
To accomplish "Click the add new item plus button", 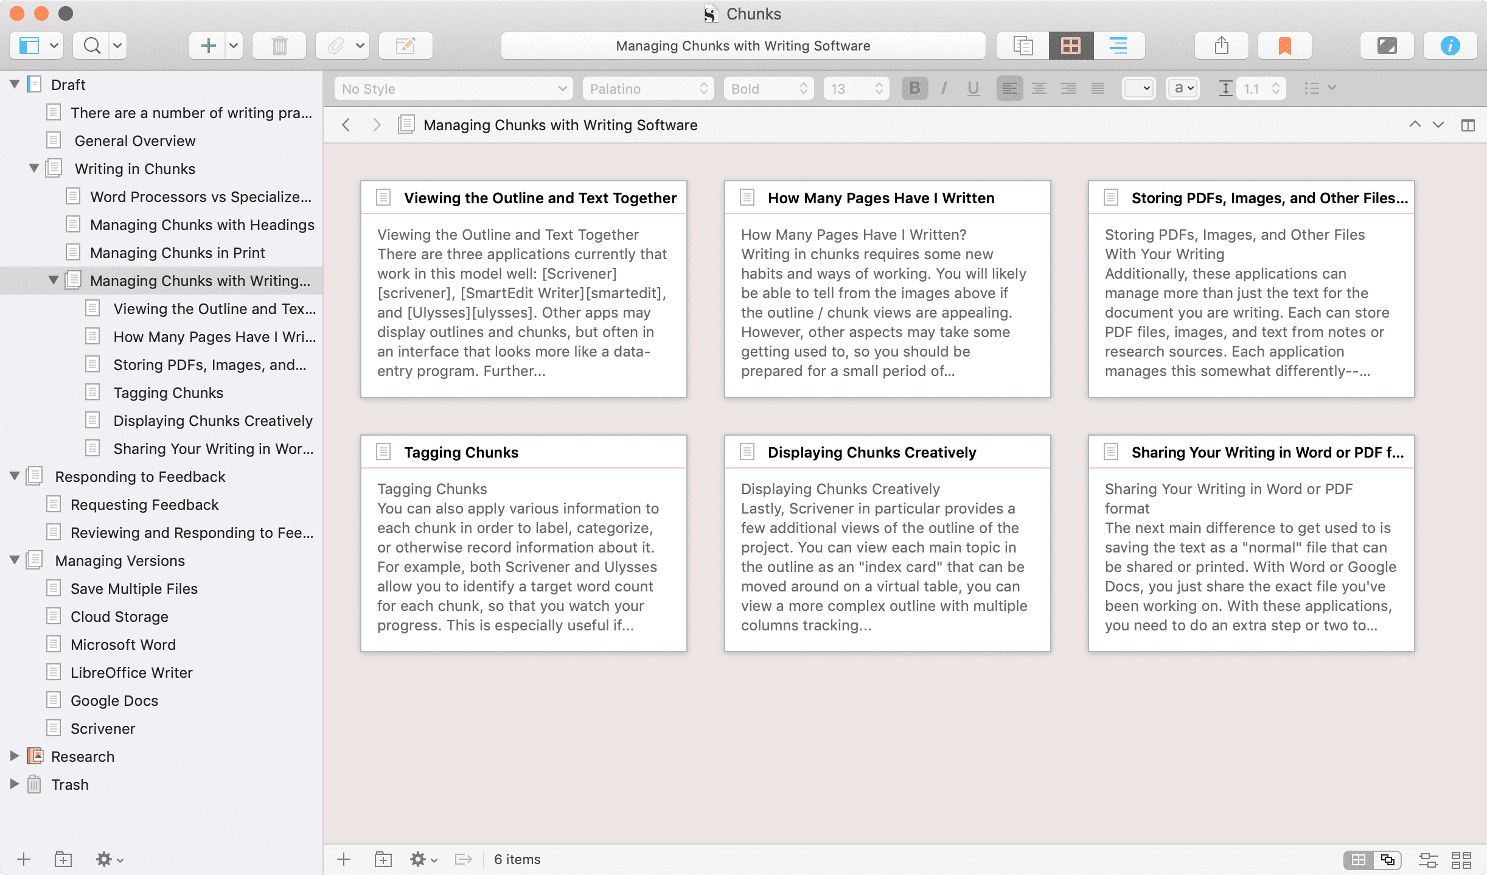I will tap(208, 46).
